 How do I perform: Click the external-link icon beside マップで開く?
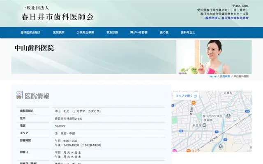click(x=195, y=96)
